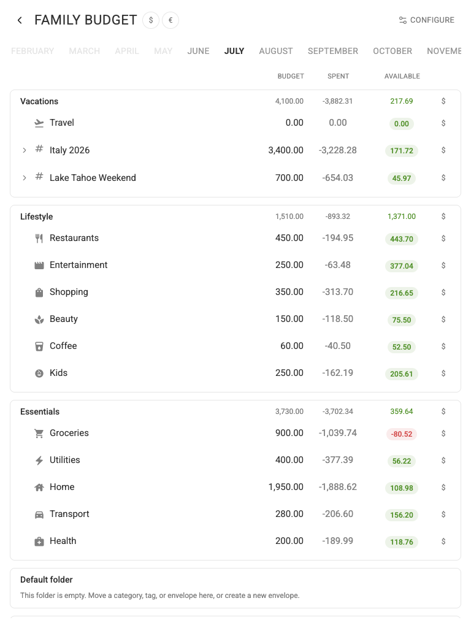
Task: Click the Shopping bag icon
Action: 39,293
